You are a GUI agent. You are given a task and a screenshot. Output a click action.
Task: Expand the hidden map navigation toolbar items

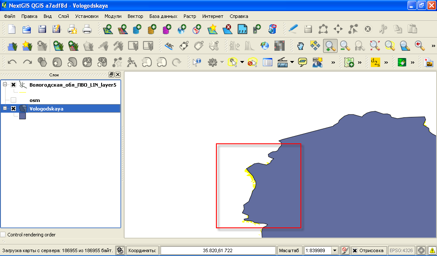pyautogui.click(x=433, y=46)
